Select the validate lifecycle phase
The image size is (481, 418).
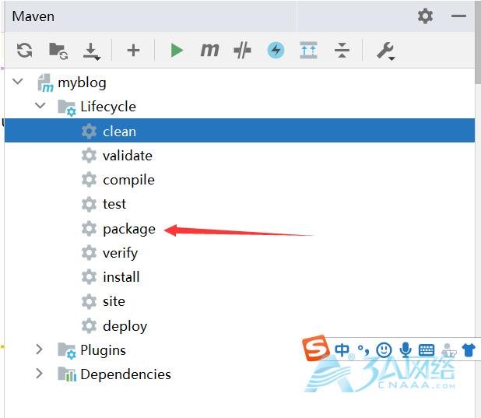click(x=128, y=156)
